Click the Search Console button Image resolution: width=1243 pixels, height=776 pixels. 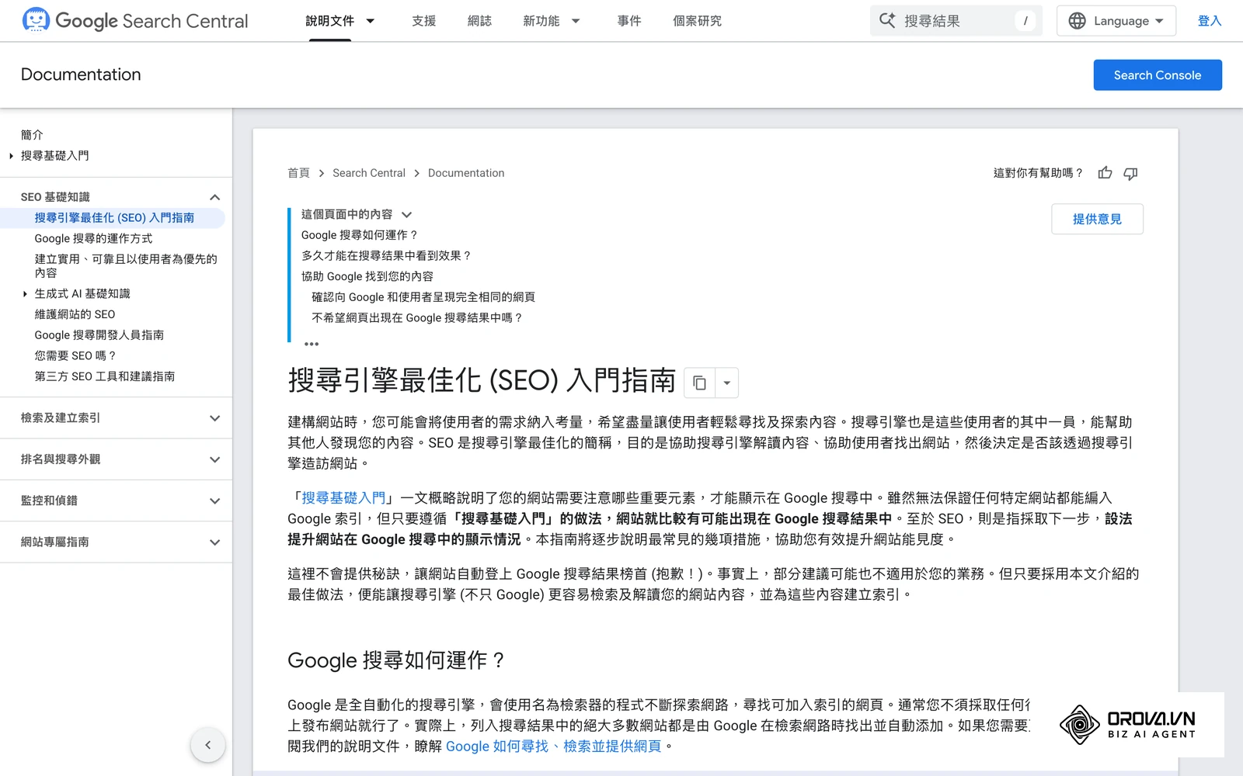click(x=1158, y=75)
